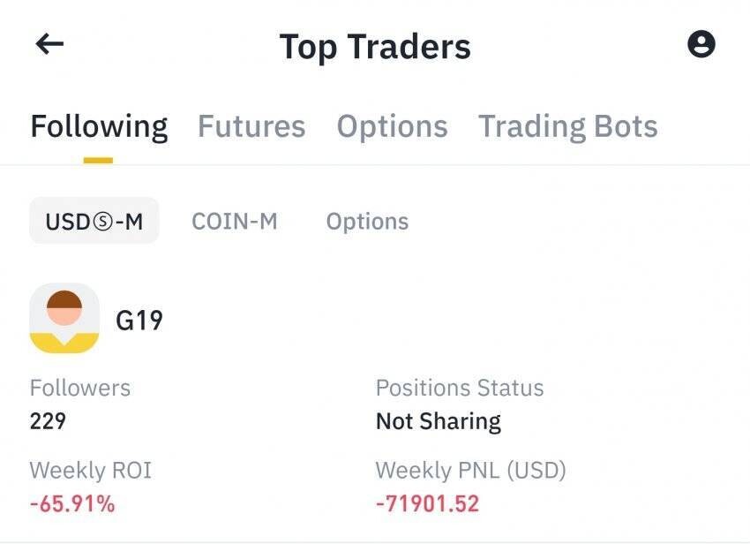750x544 pixels.
Task: Switch to the Futures tab
Action: (251, 126)
